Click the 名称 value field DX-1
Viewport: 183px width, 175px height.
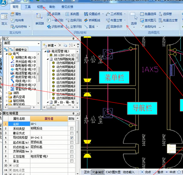pyautogui.click(x=49, y=124)
